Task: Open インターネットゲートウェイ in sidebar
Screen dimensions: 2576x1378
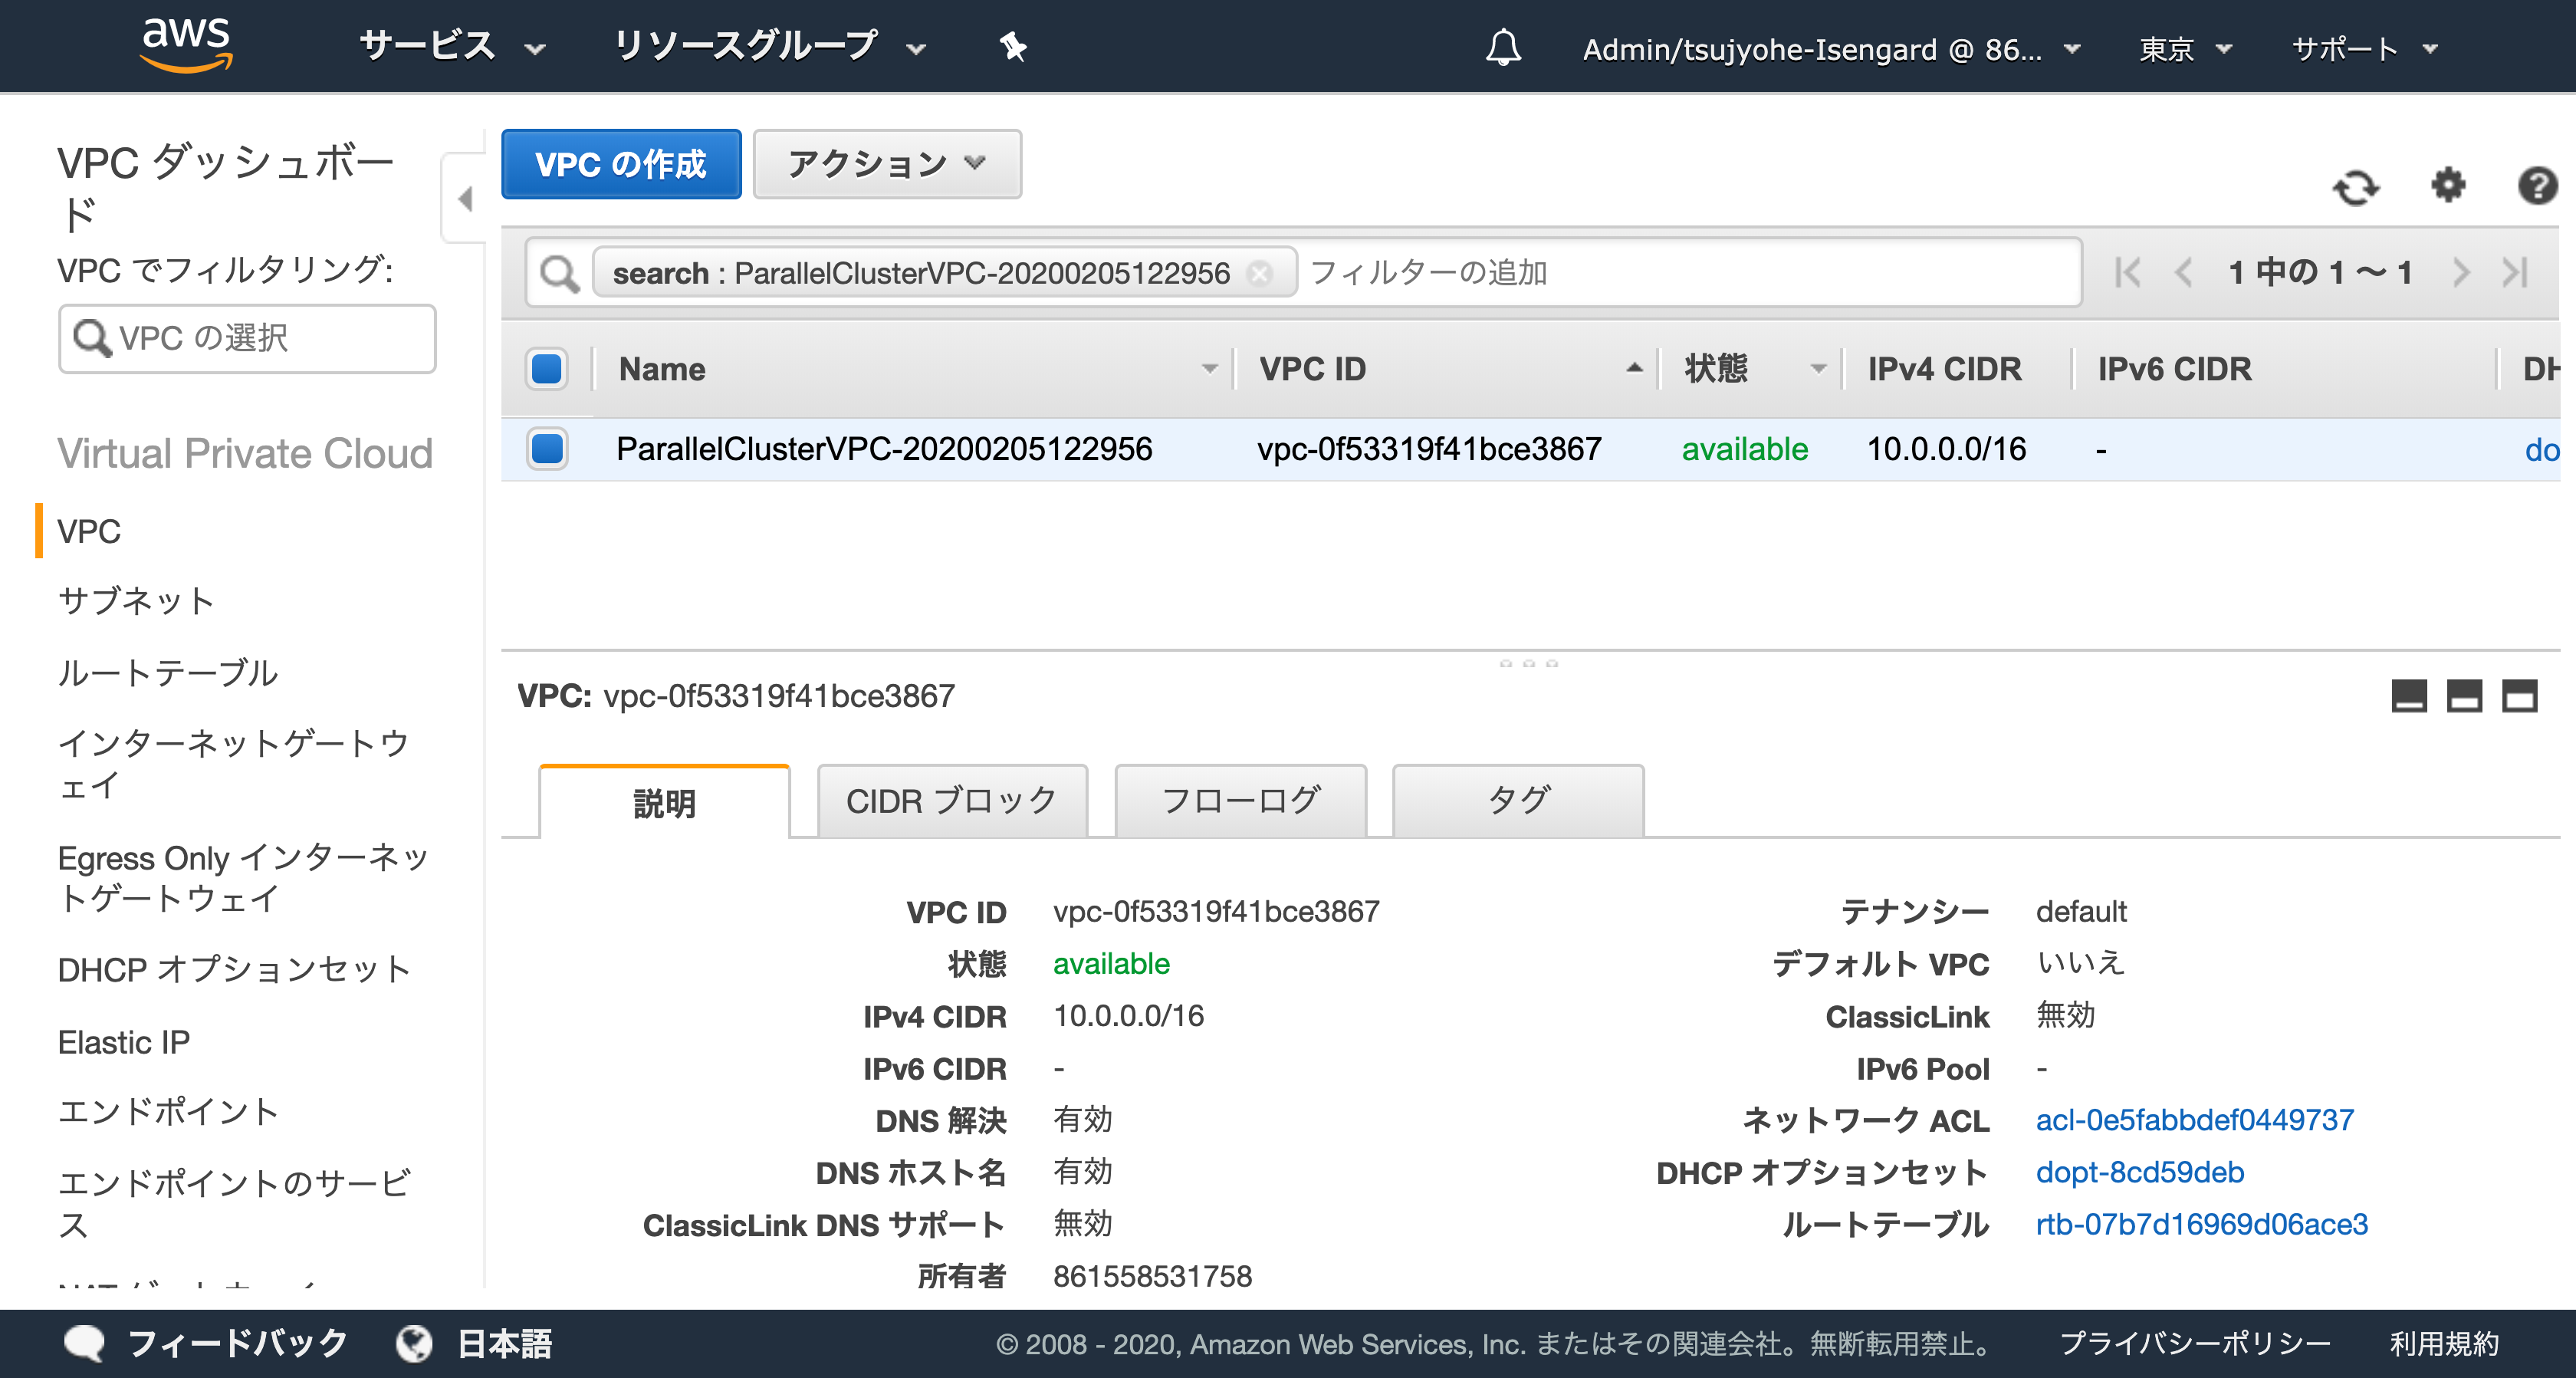Action: click(x=234, y=764)
